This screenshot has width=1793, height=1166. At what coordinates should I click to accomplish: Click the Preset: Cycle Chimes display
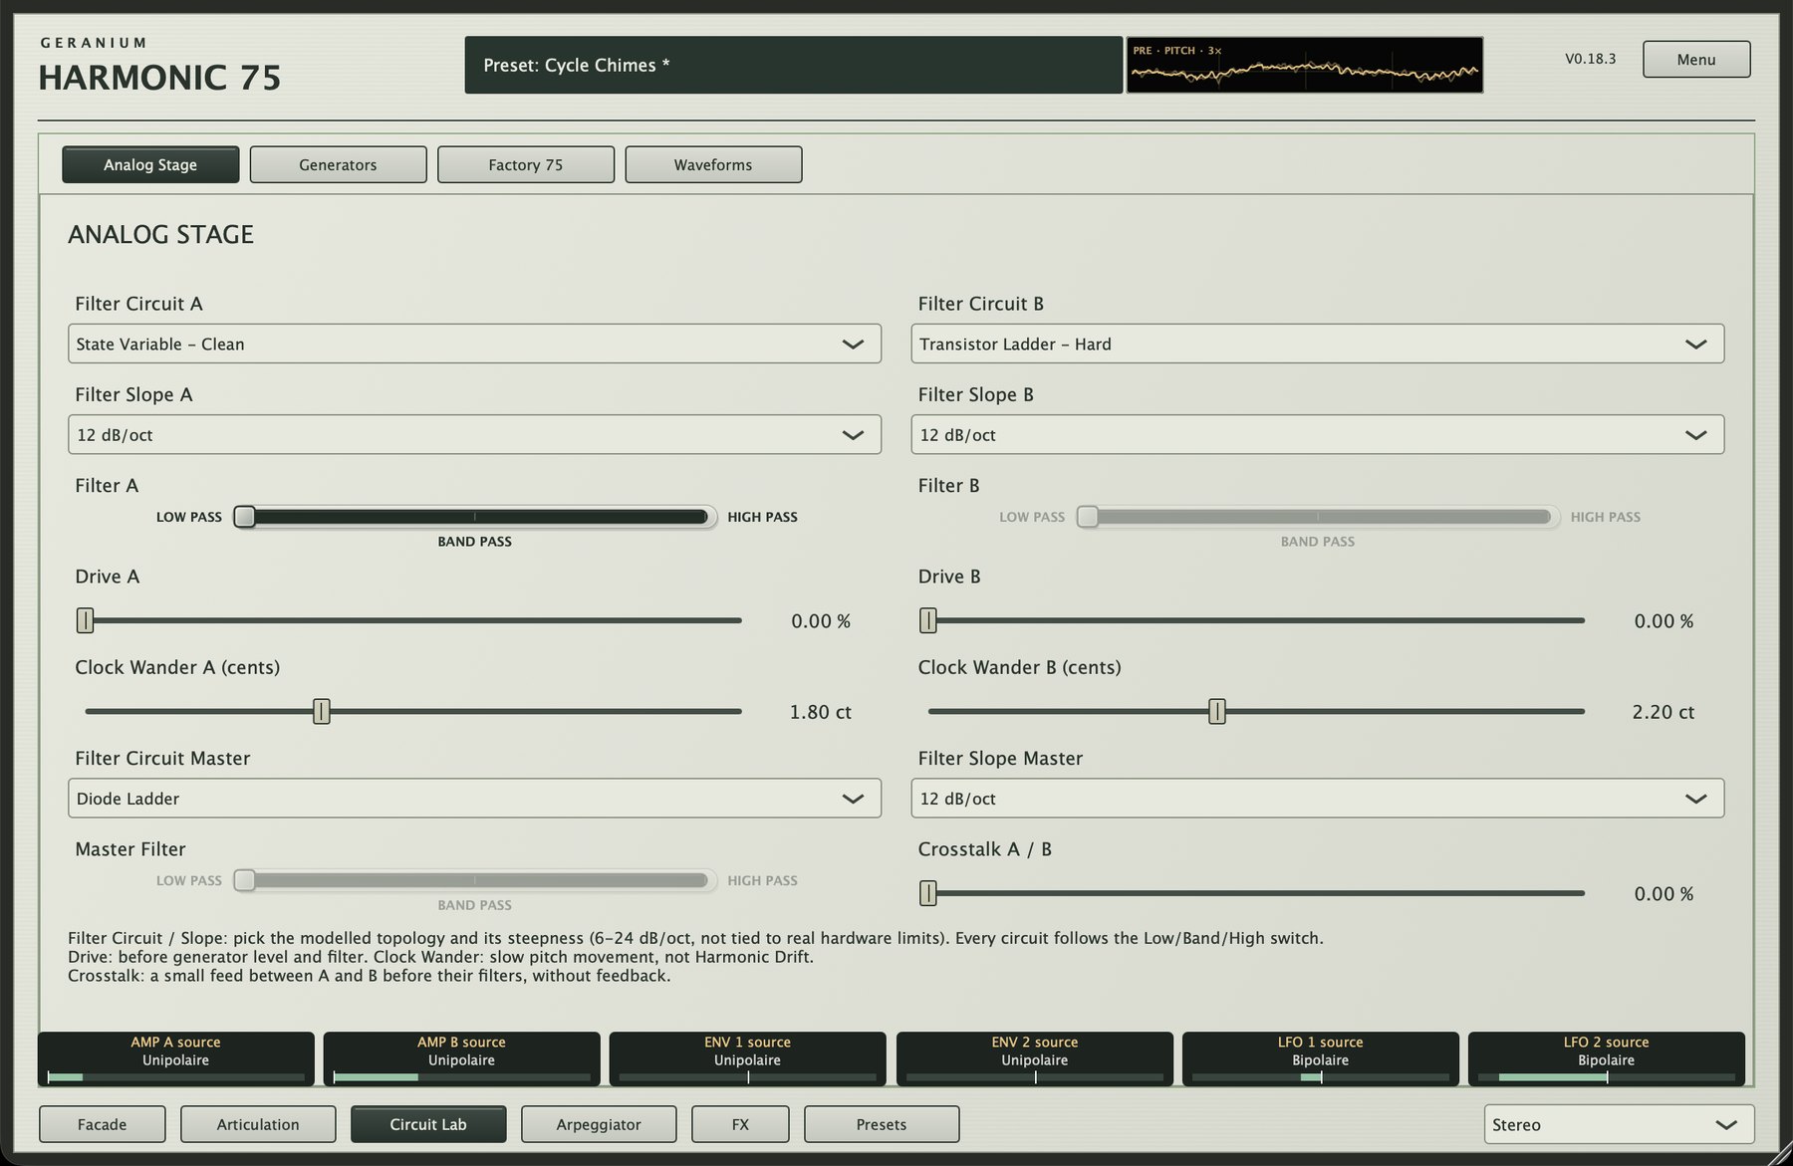793,65
